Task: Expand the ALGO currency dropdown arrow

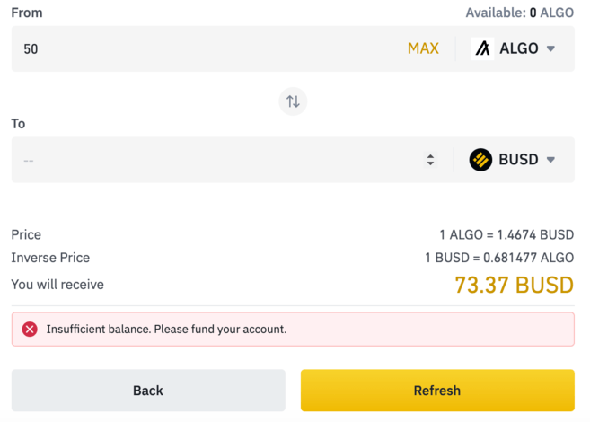Action: click(x=550, y=48)
